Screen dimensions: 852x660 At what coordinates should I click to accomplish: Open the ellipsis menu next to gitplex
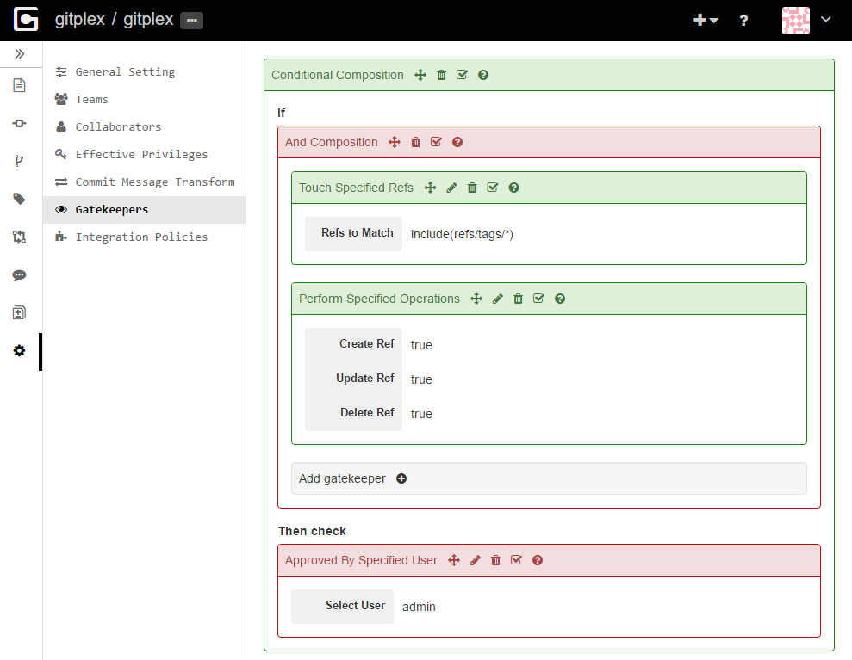click(192, 20)
